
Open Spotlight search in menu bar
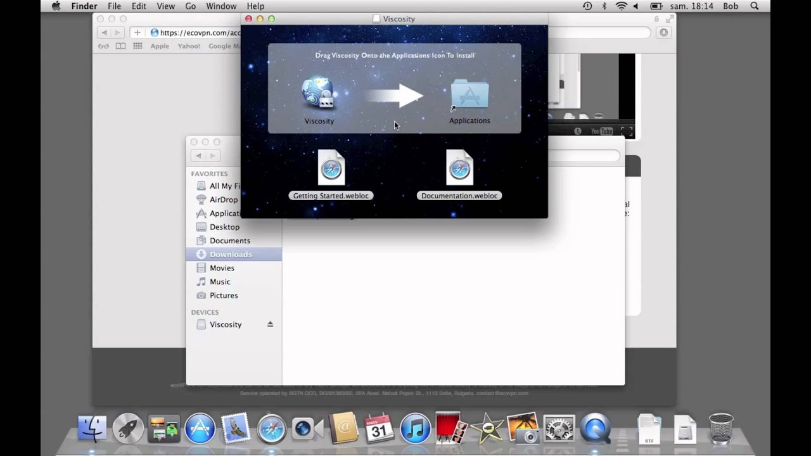pyautogui.click(x=755, y=6)
